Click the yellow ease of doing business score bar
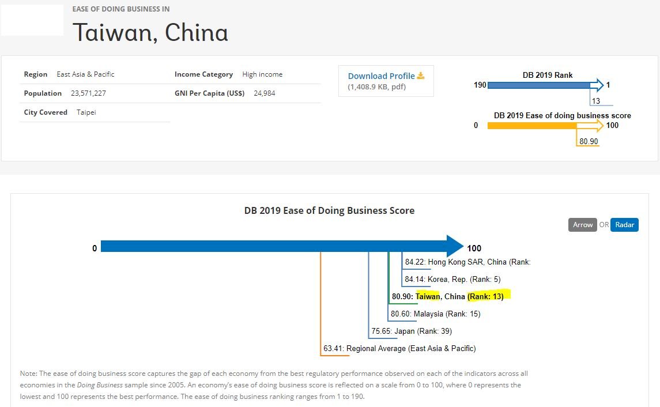 tap(545, 126)
